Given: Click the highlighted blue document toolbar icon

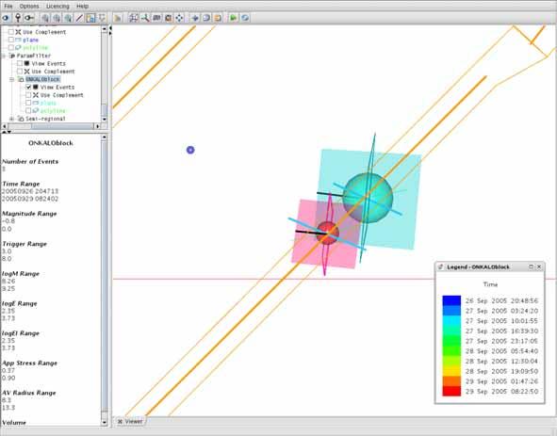Looking at the screenshot, I should pyautogui.click(x=90, y=17).
